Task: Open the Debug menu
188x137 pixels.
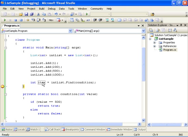Action: (x=52, y=9)
